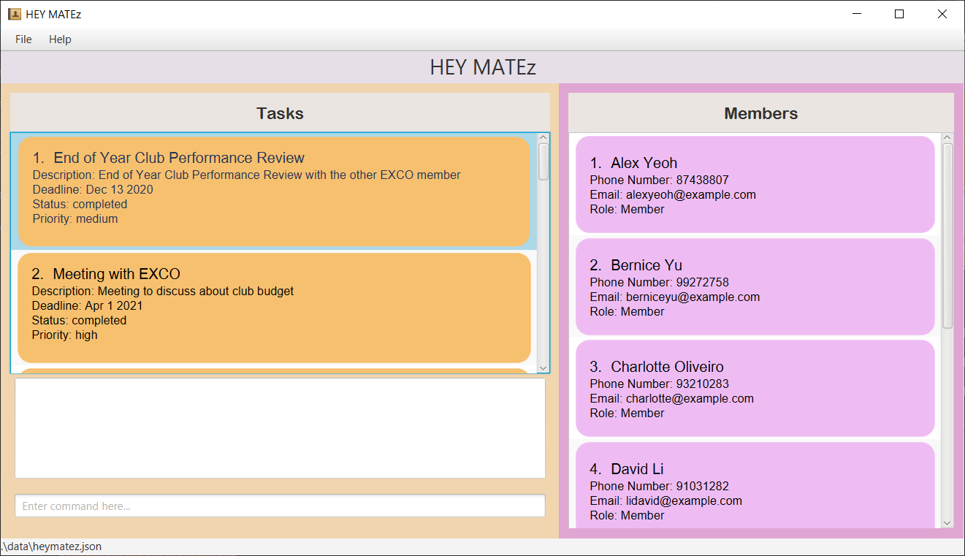Select the End of Year Club Performance Review task title
Viewport: 965px width, 556px height.
pos(179,158)
